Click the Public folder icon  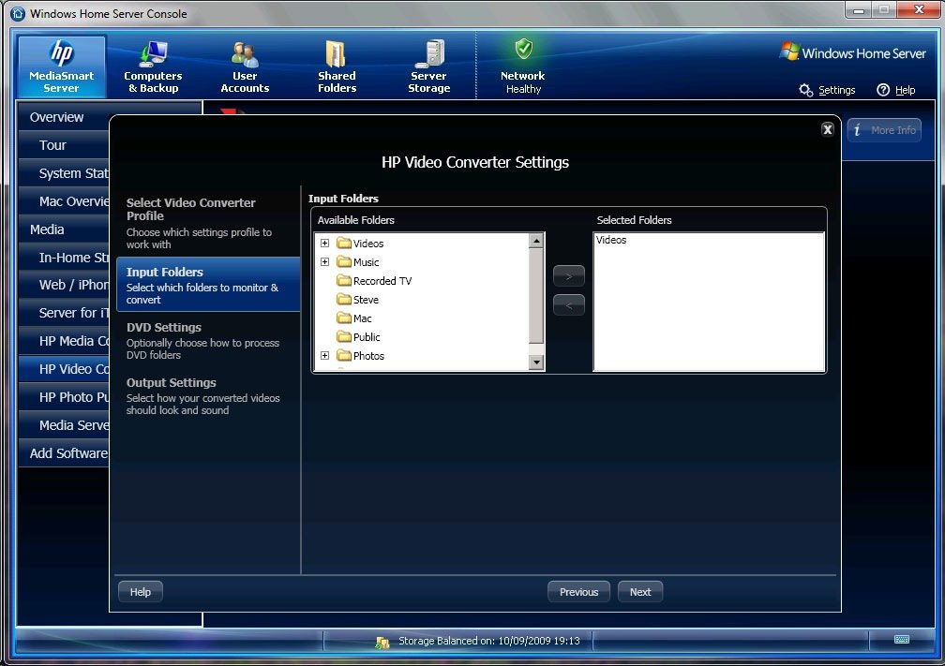click(344, 336)
